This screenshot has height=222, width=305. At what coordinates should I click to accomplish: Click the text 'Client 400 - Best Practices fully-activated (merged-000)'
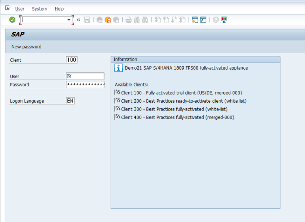178,117
